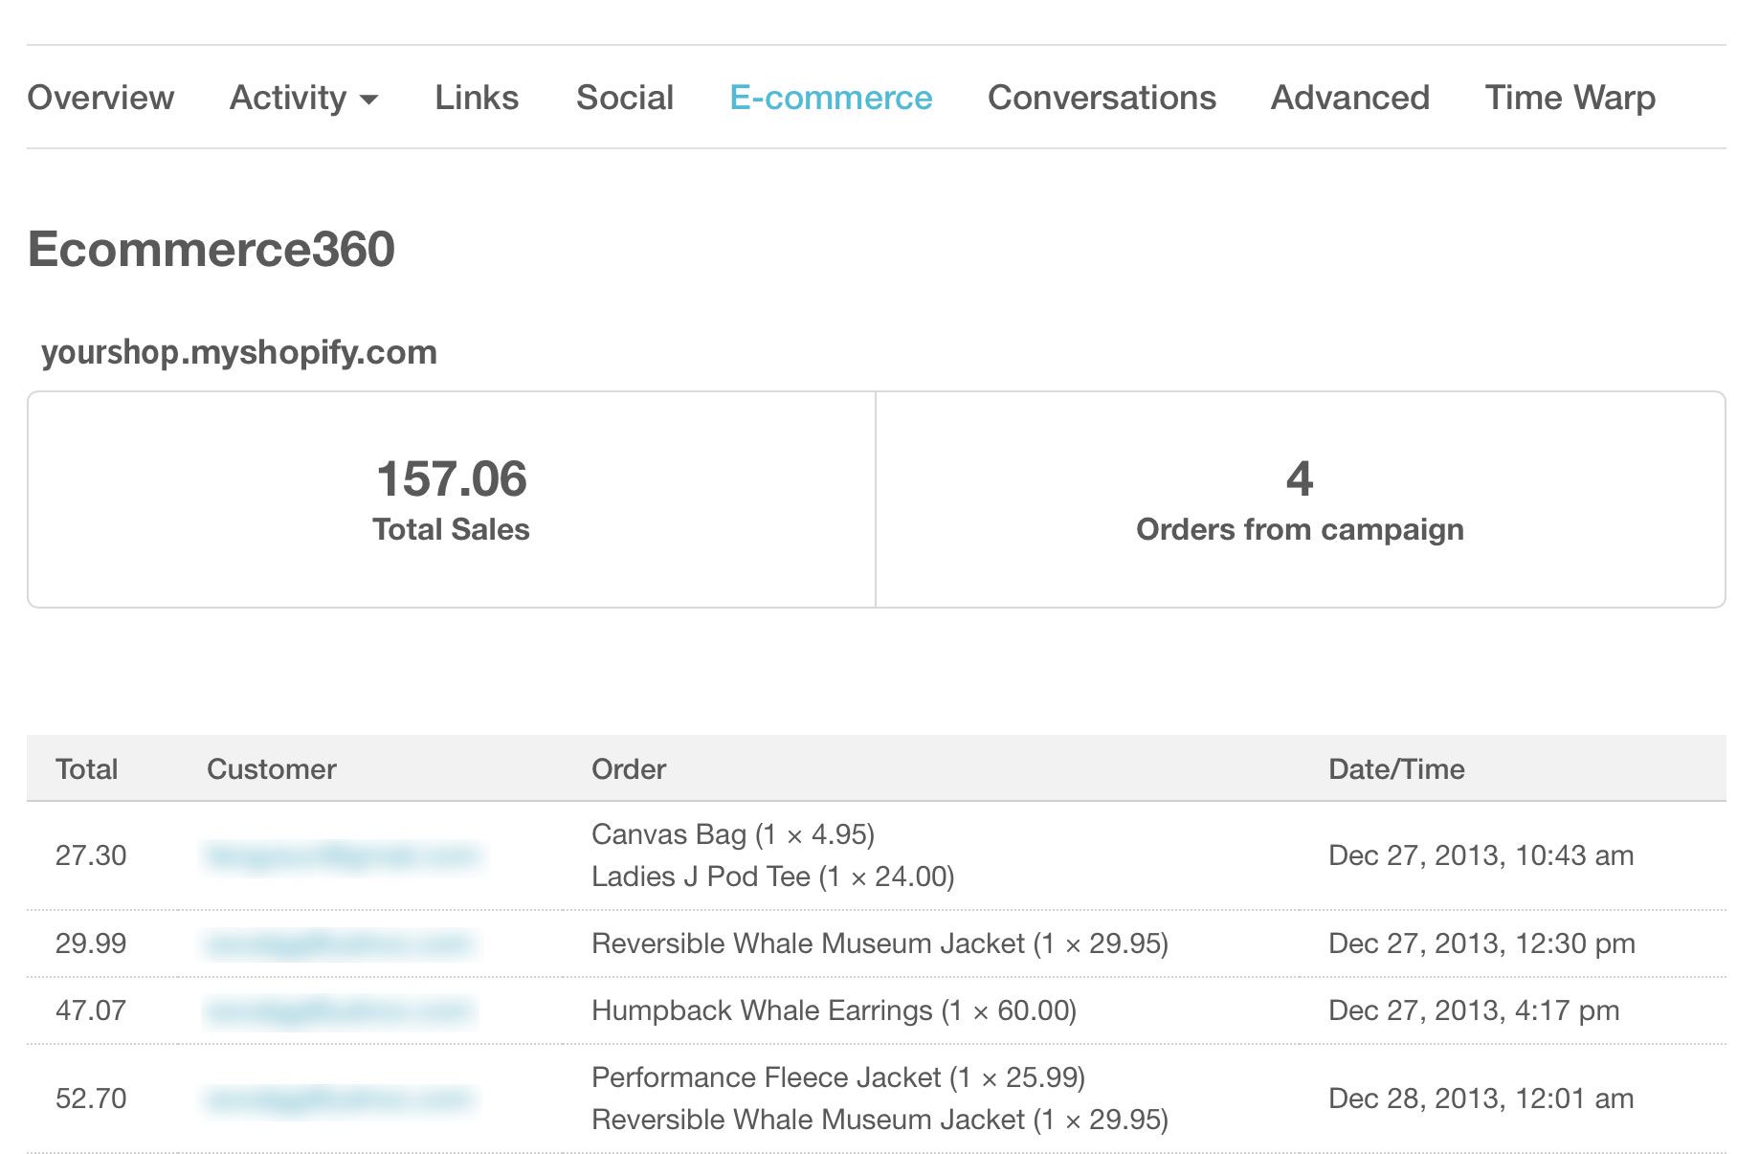Screen dimensions: 1759x1154
Task: Click the yourshop.myshopify.com store name
Action: click(x=238, y=352)
